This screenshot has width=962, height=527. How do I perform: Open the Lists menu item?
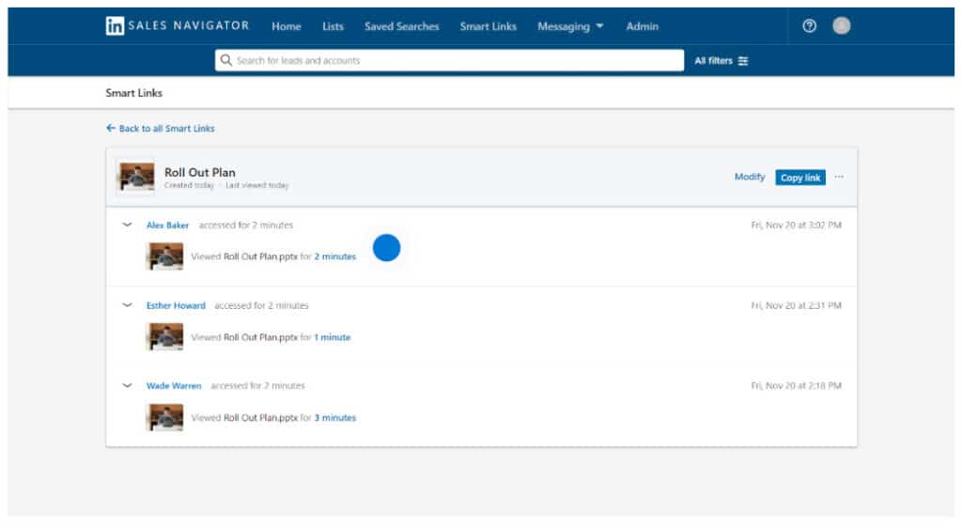(x=334, y=26)
